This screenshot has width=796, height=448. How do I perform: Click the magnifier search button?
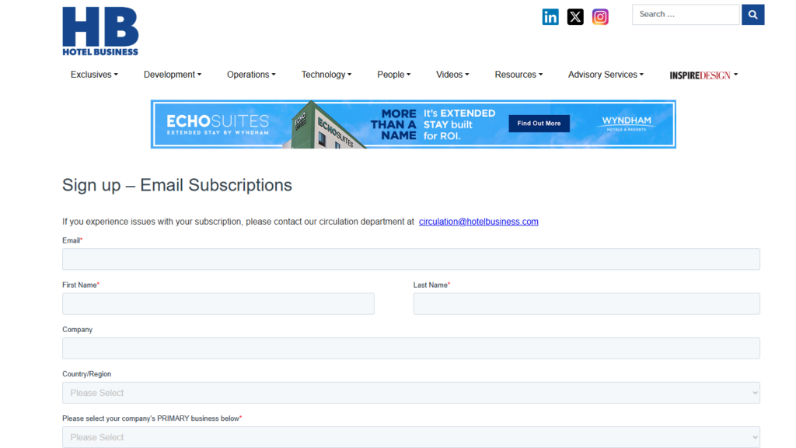click(x=752, y=15)
